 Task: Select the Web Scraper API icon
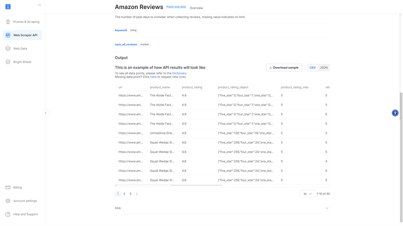click(8, 35)
